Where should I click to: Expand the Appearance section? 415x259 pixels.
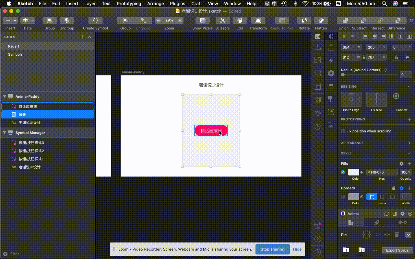[409, 143]
